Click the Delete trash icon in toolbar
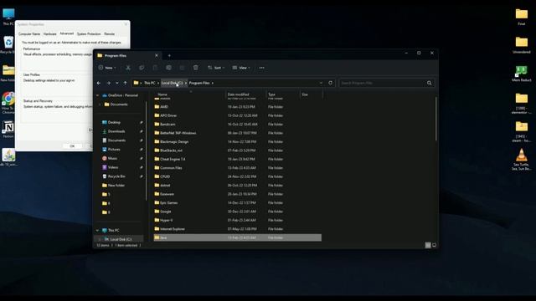The width and height of the screenshot is (536, 301). coord(195,68)
